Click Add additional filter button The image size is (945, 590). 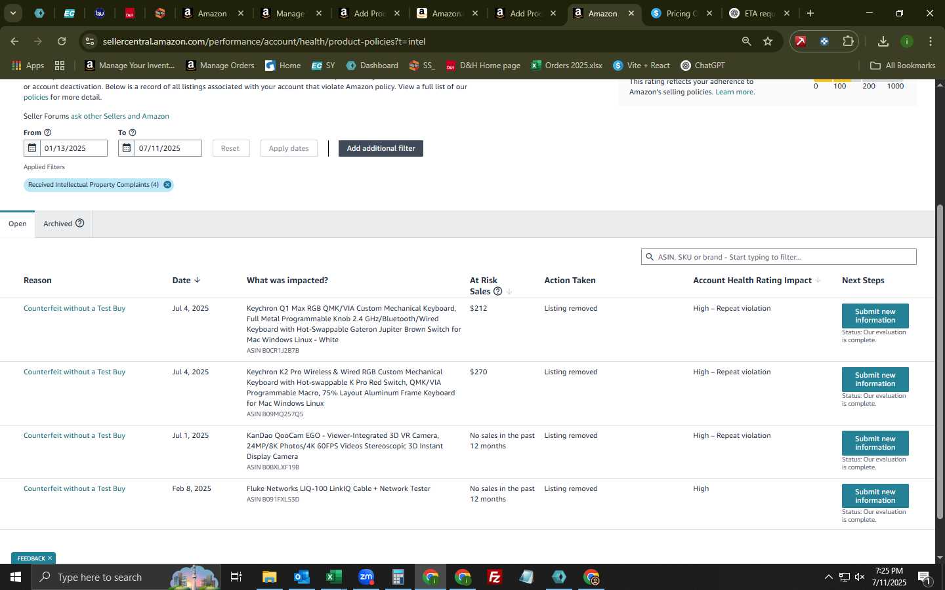pyautogui.click(x=381, y=148)
